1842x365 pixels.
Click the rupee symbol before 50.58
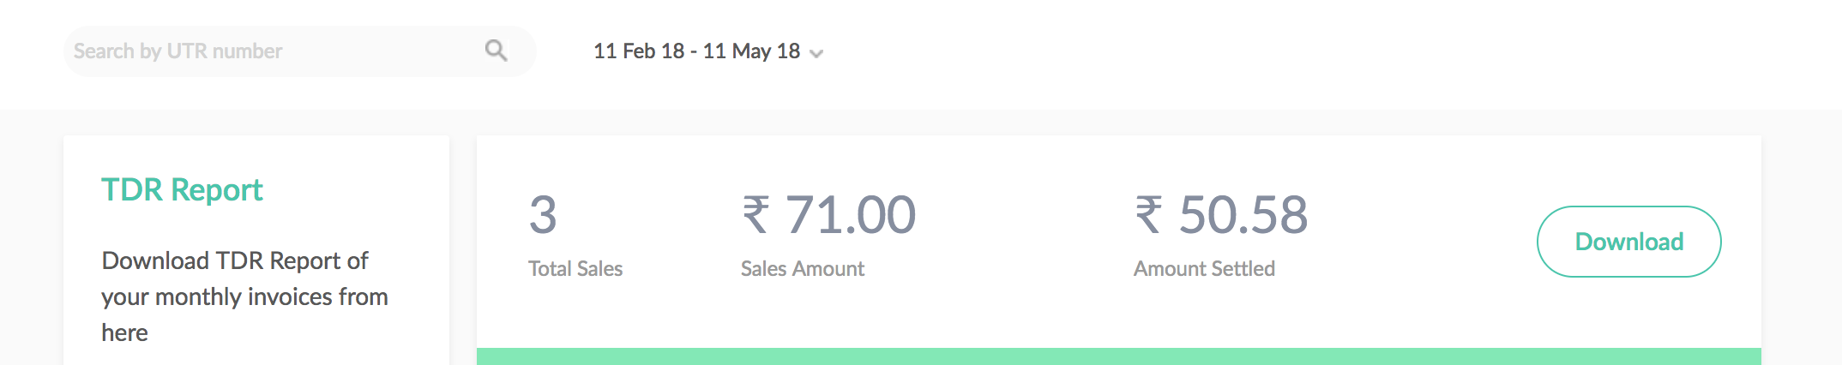pos(1149,214)
